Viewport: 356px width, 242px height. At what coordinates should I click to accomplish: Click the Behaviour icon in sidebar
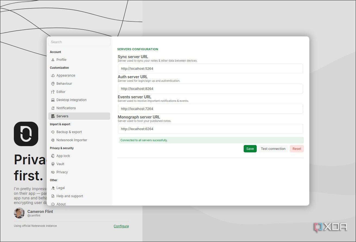click(x=53, y=84)
